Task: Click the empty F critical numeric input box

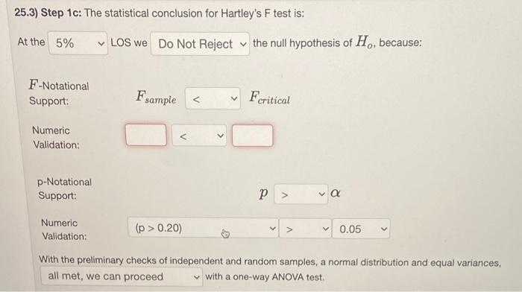Action: point(252,136)
